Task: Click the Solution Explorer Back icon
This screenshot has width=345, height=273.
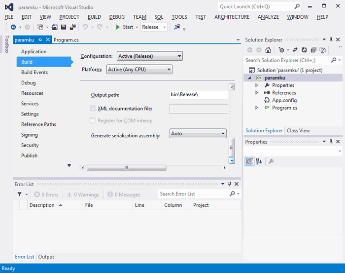Action: [250, 50]
